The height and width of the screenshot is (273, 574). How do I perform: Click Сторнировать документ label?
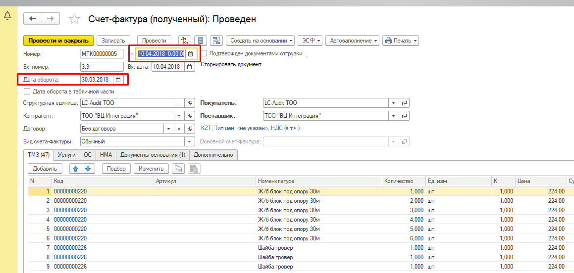point(231,64)
